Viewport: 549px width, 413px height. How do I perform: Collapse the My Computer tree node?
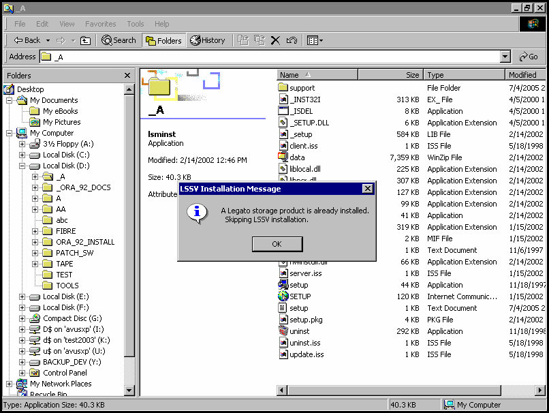(10, 133)
